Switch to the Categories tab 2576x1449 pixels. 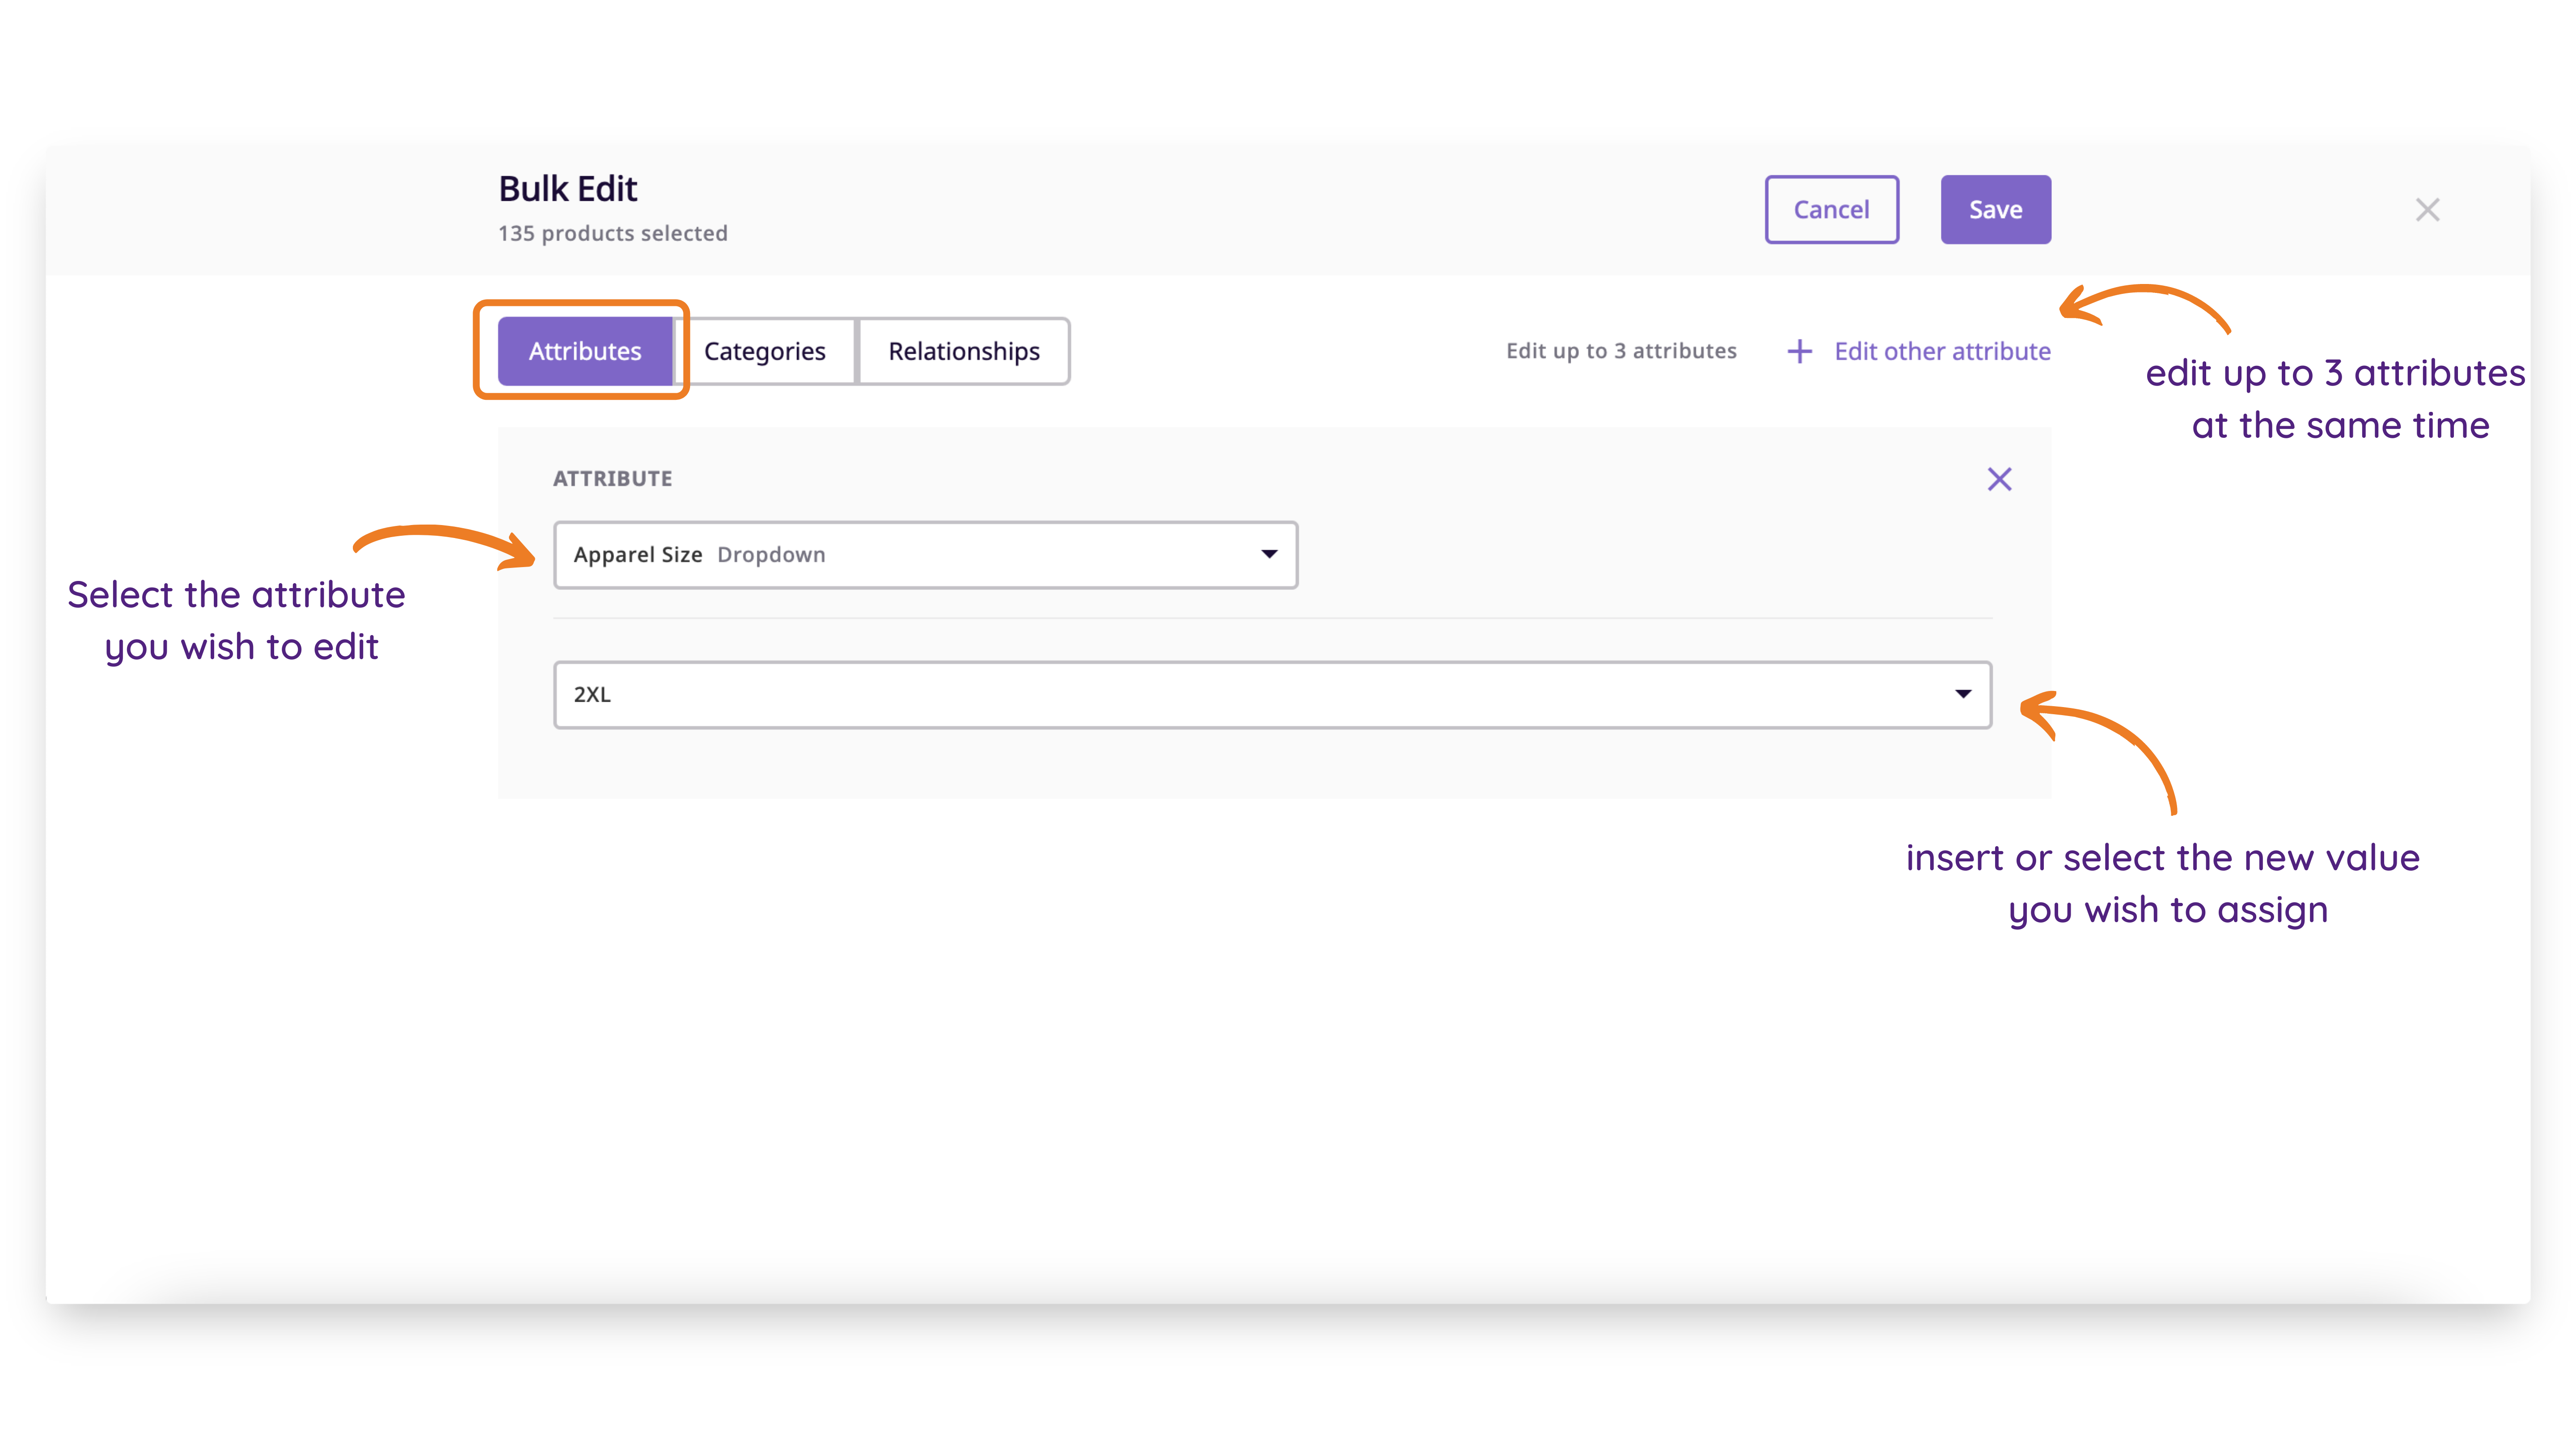[765, 351]
